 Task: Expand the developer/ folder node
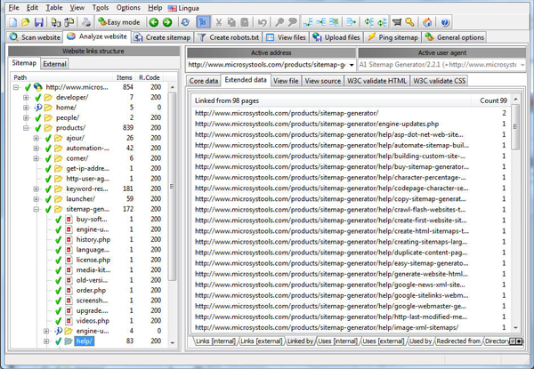tap(26, 97)
